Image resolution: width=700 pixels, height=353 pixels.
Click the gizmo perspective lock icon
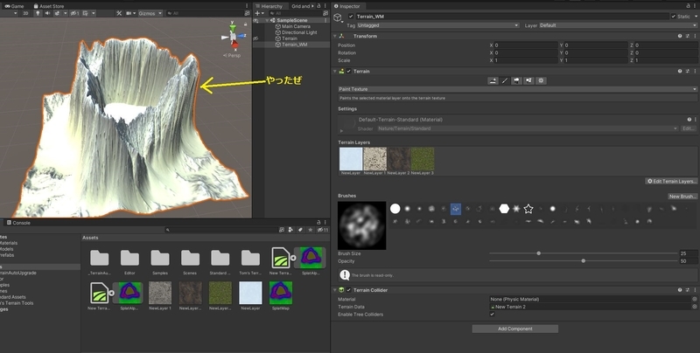[x=245, y=24]
